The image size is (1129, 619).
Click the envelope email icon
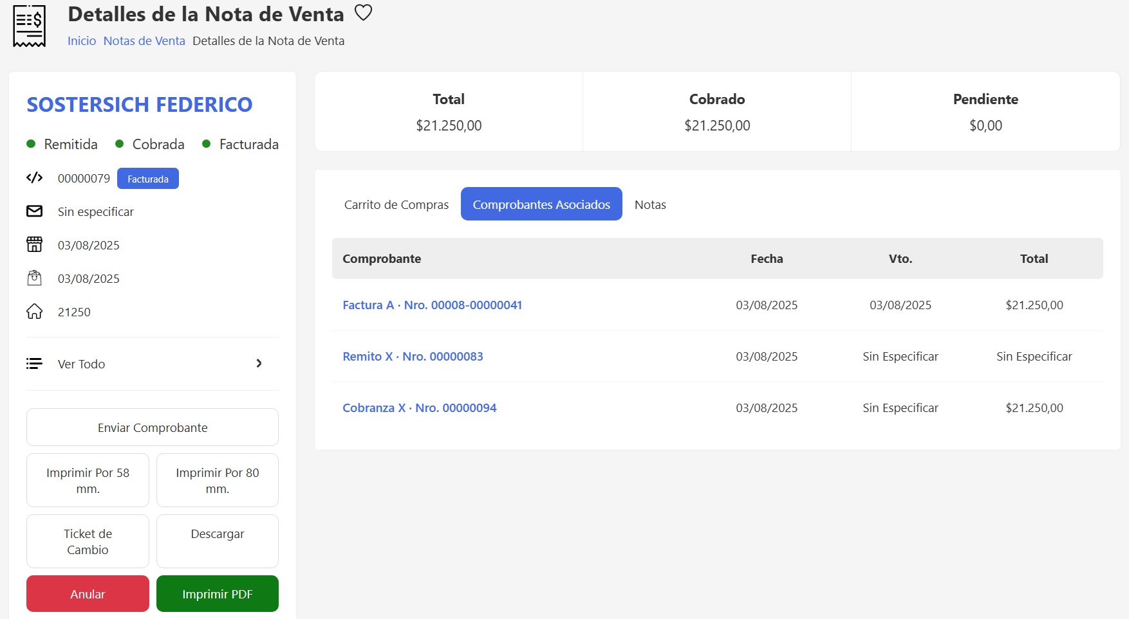click(34, 211)
